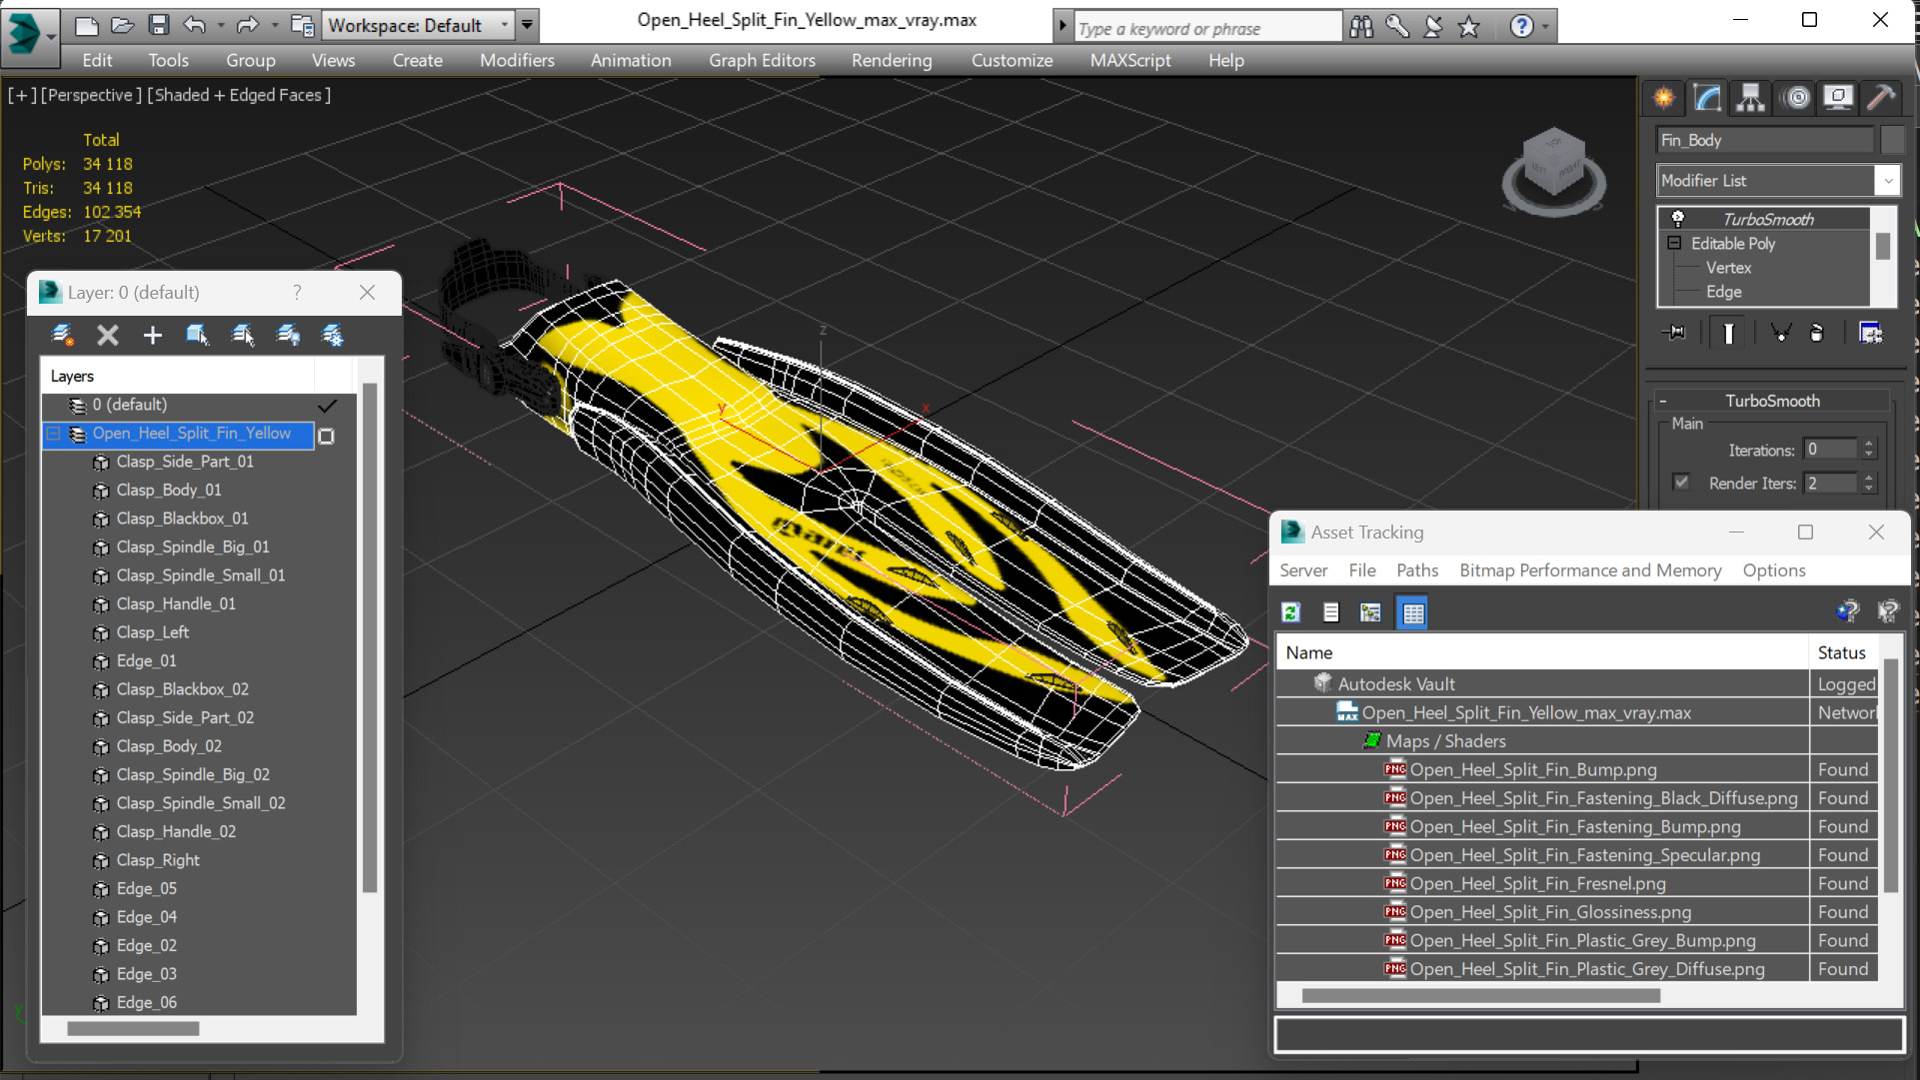Click the Fin_Body object color swatch
1920x1080 pixels.
pos(1892,140)
